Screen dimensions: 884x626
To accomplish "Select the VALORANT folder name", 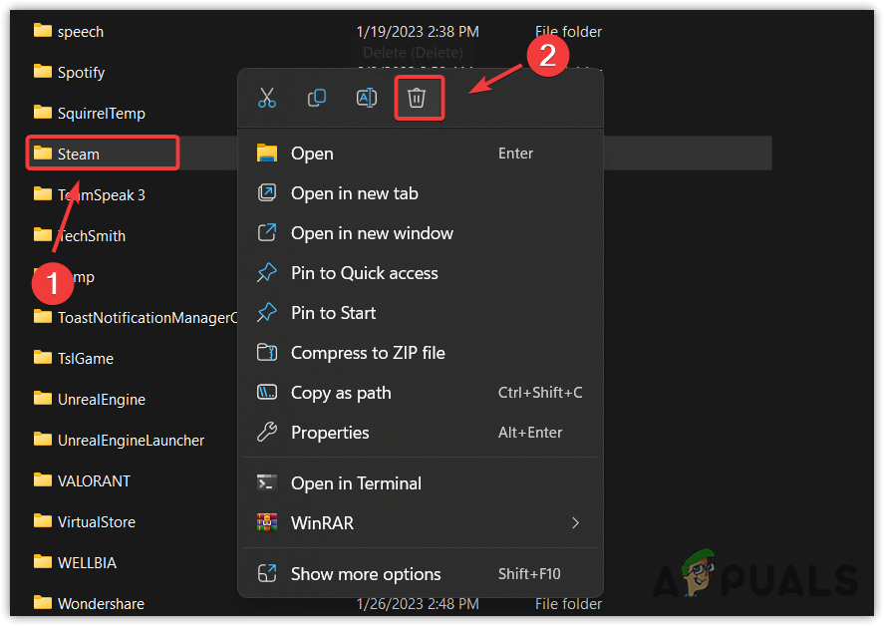I will [x=94, y=481].
